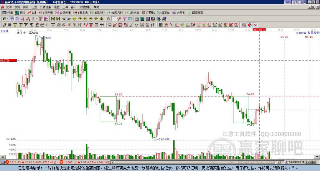The height and width of the screenshot is (171, 320).
Task: Toggle the crosshair cursor mode
Action: click(x=114, y=19)
